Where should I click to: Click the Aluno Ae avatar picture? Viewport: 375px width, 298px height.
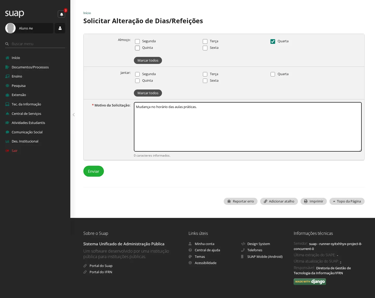10,28
